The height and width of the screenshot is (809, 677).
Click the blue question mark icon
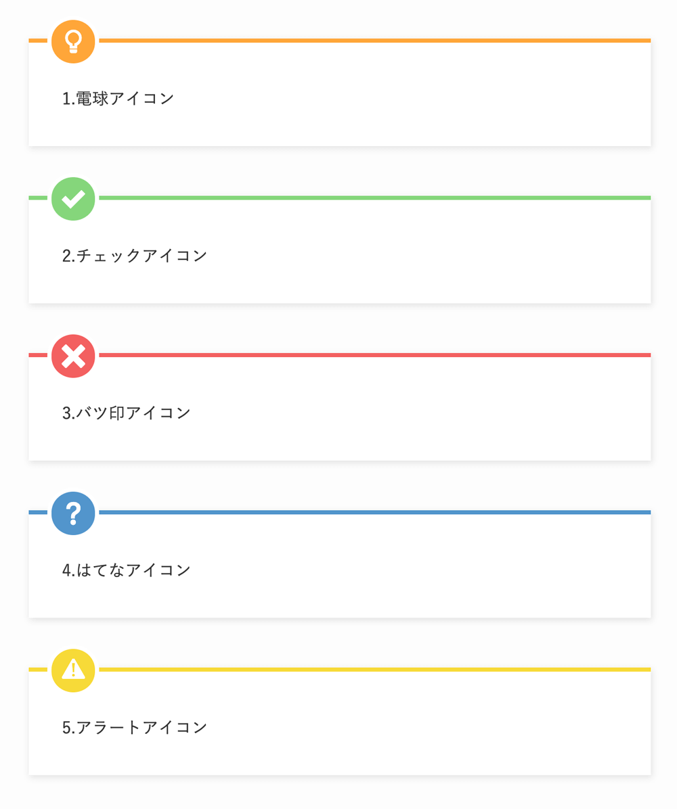click(73, 513)
